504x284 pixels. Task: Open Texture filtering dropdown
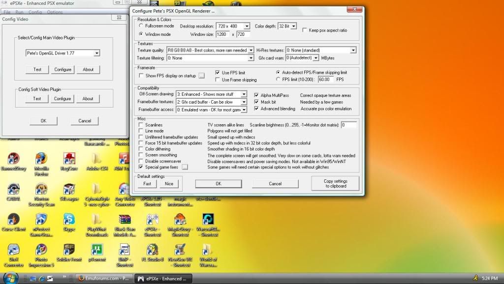[x=210, y=58]
